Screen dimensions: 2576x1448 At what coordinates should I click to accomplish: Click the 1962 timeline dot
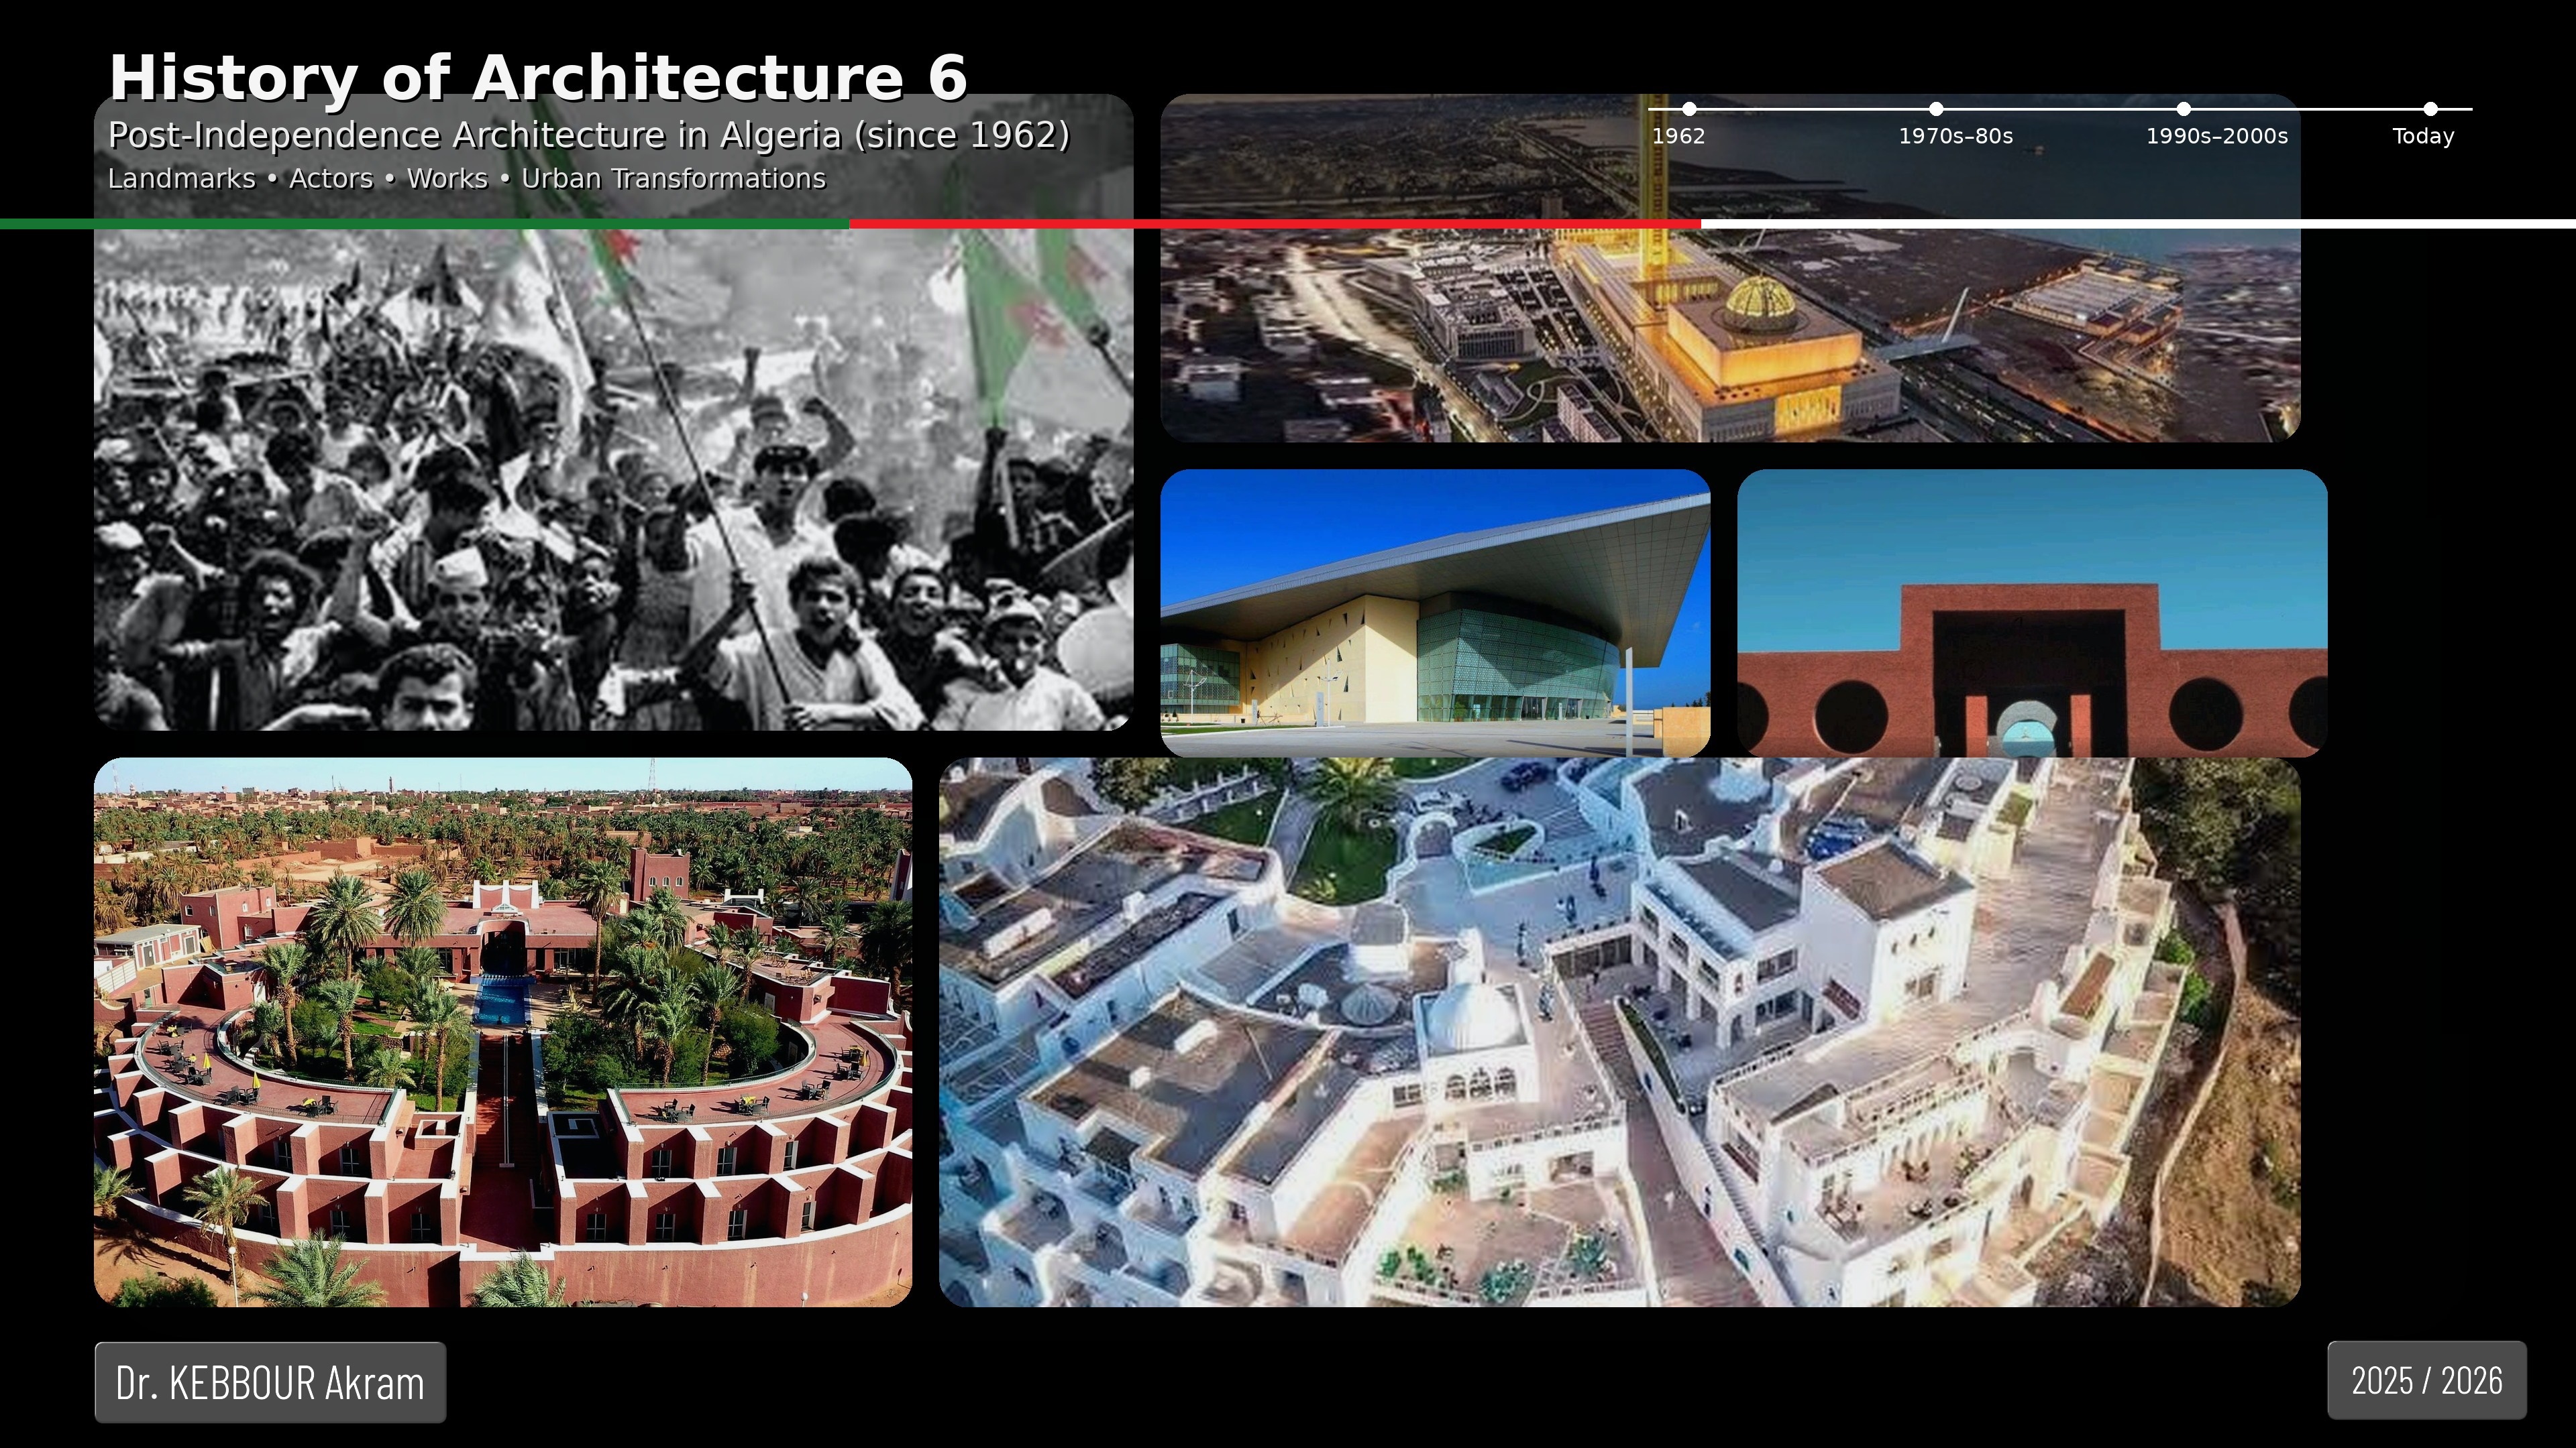[x=1689, y=109]
